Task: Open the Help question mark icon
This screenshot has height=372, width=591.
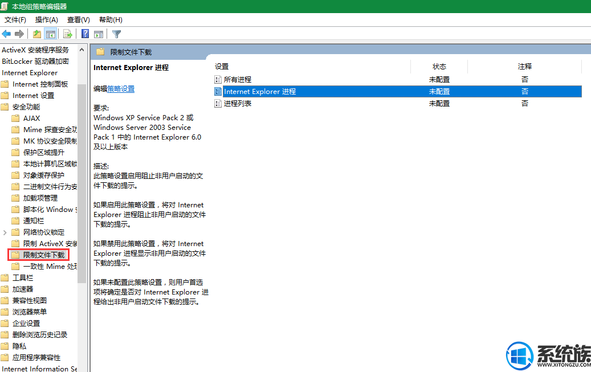Action: point(85,34)
